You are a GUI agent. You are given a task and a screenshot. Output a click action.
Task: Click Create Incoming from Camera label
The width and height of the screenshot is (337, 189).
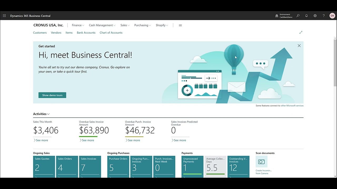pos(264,172)
